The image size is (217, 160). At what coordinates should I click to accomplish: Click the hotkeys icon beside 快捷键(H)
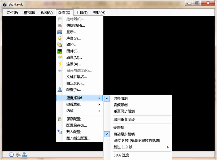(60, 25)
